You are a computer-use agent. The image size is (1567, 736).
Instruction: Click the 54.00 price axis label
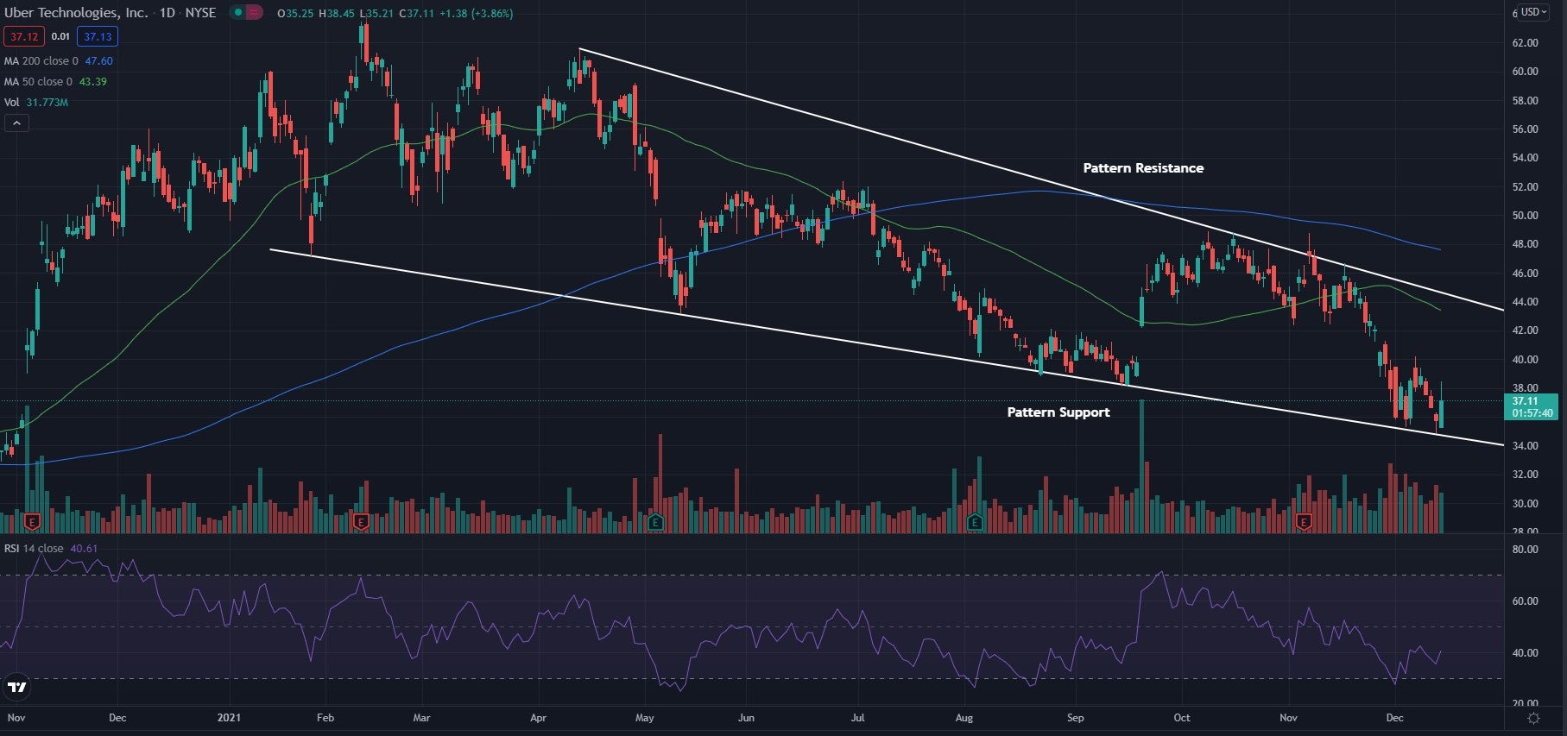pos(1525,158)
